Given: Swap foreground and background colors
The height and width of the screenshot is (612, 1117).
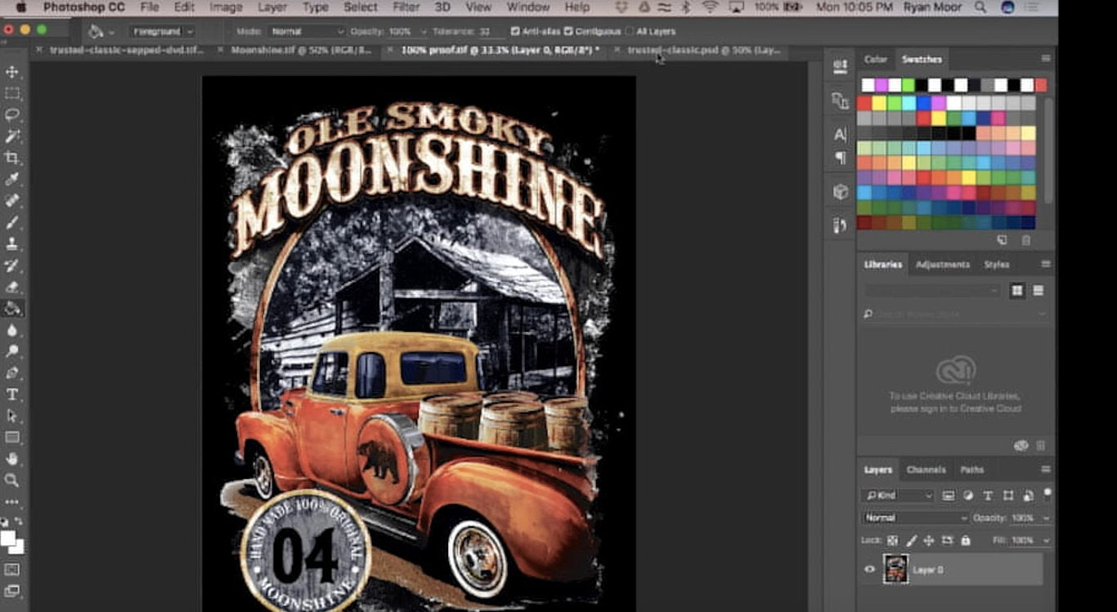Looking at the screenshot, I should 20,521.
